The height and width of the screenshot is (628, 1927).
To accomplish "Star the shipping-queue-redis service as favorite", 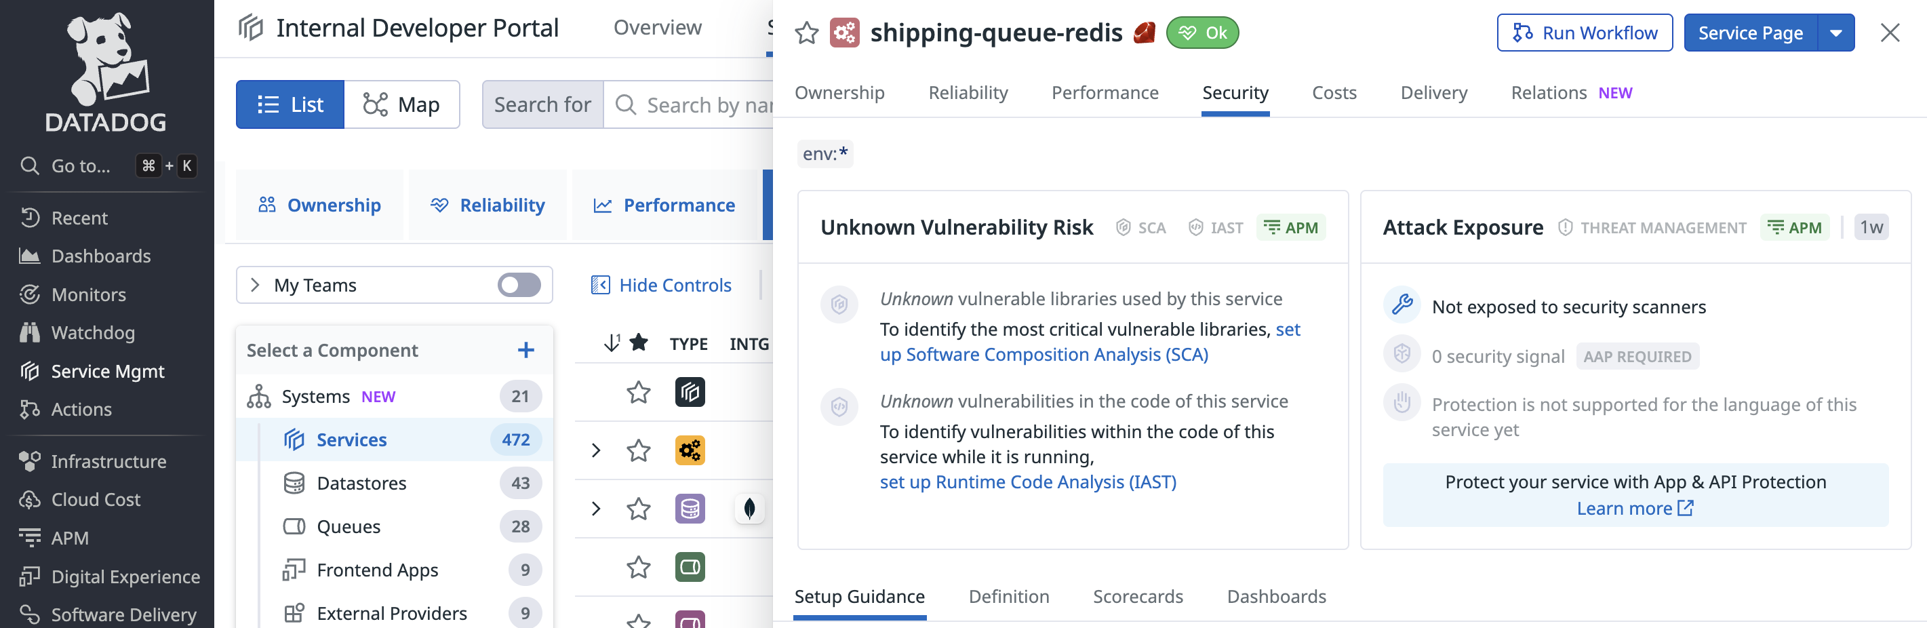I will coord(806,33).
